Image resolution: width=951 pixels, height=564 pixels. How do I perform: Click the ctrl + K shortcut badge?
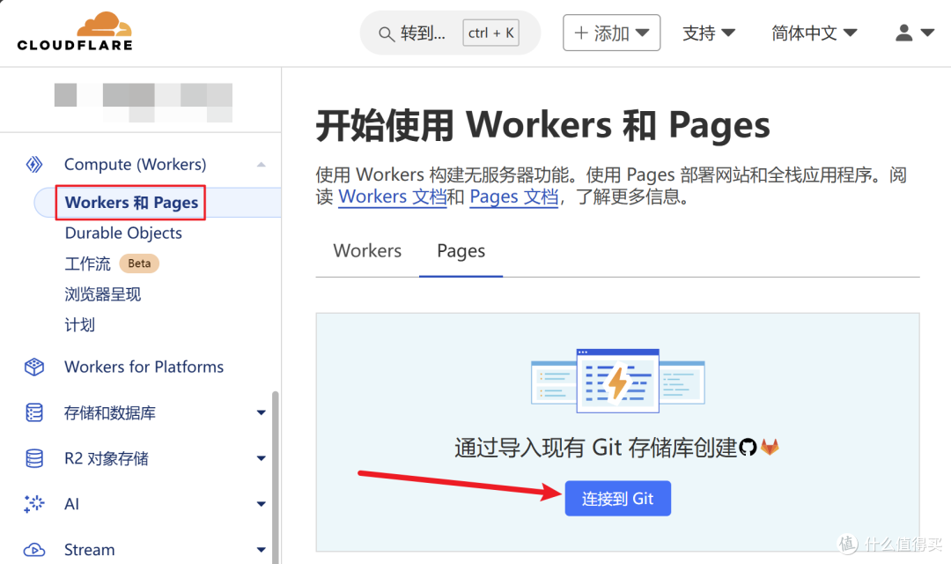pyautogui.click(x=490, y=33)
